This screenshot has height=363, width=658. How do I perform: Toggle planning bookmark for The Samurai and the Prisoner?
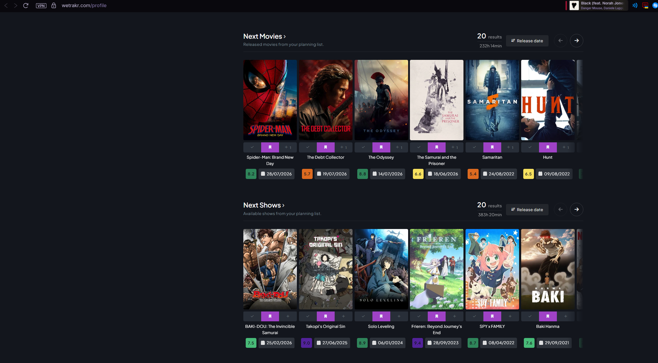(437, 147)
